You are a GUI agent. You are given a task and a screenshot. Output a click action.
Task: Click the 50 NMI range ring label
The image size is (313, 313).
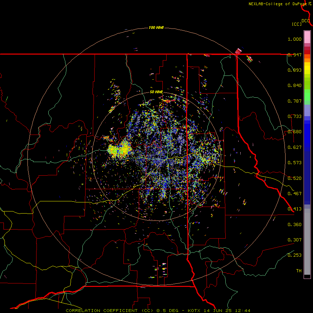156,92
